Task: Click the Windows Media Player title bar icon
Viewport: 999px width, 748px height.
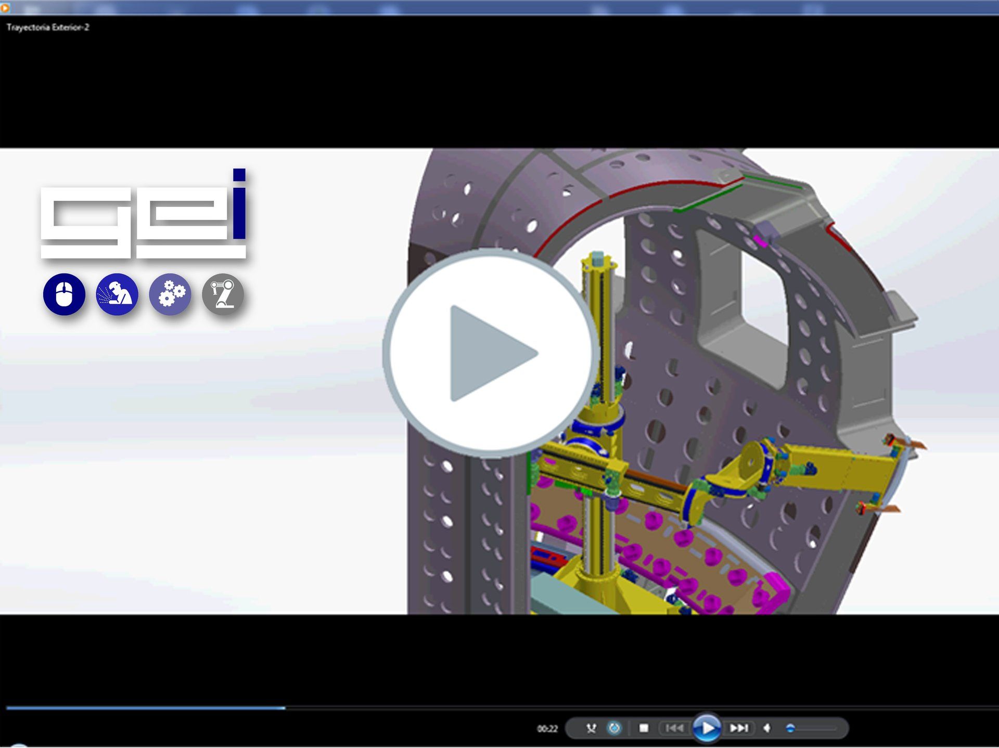Action: tap(5, 7)
